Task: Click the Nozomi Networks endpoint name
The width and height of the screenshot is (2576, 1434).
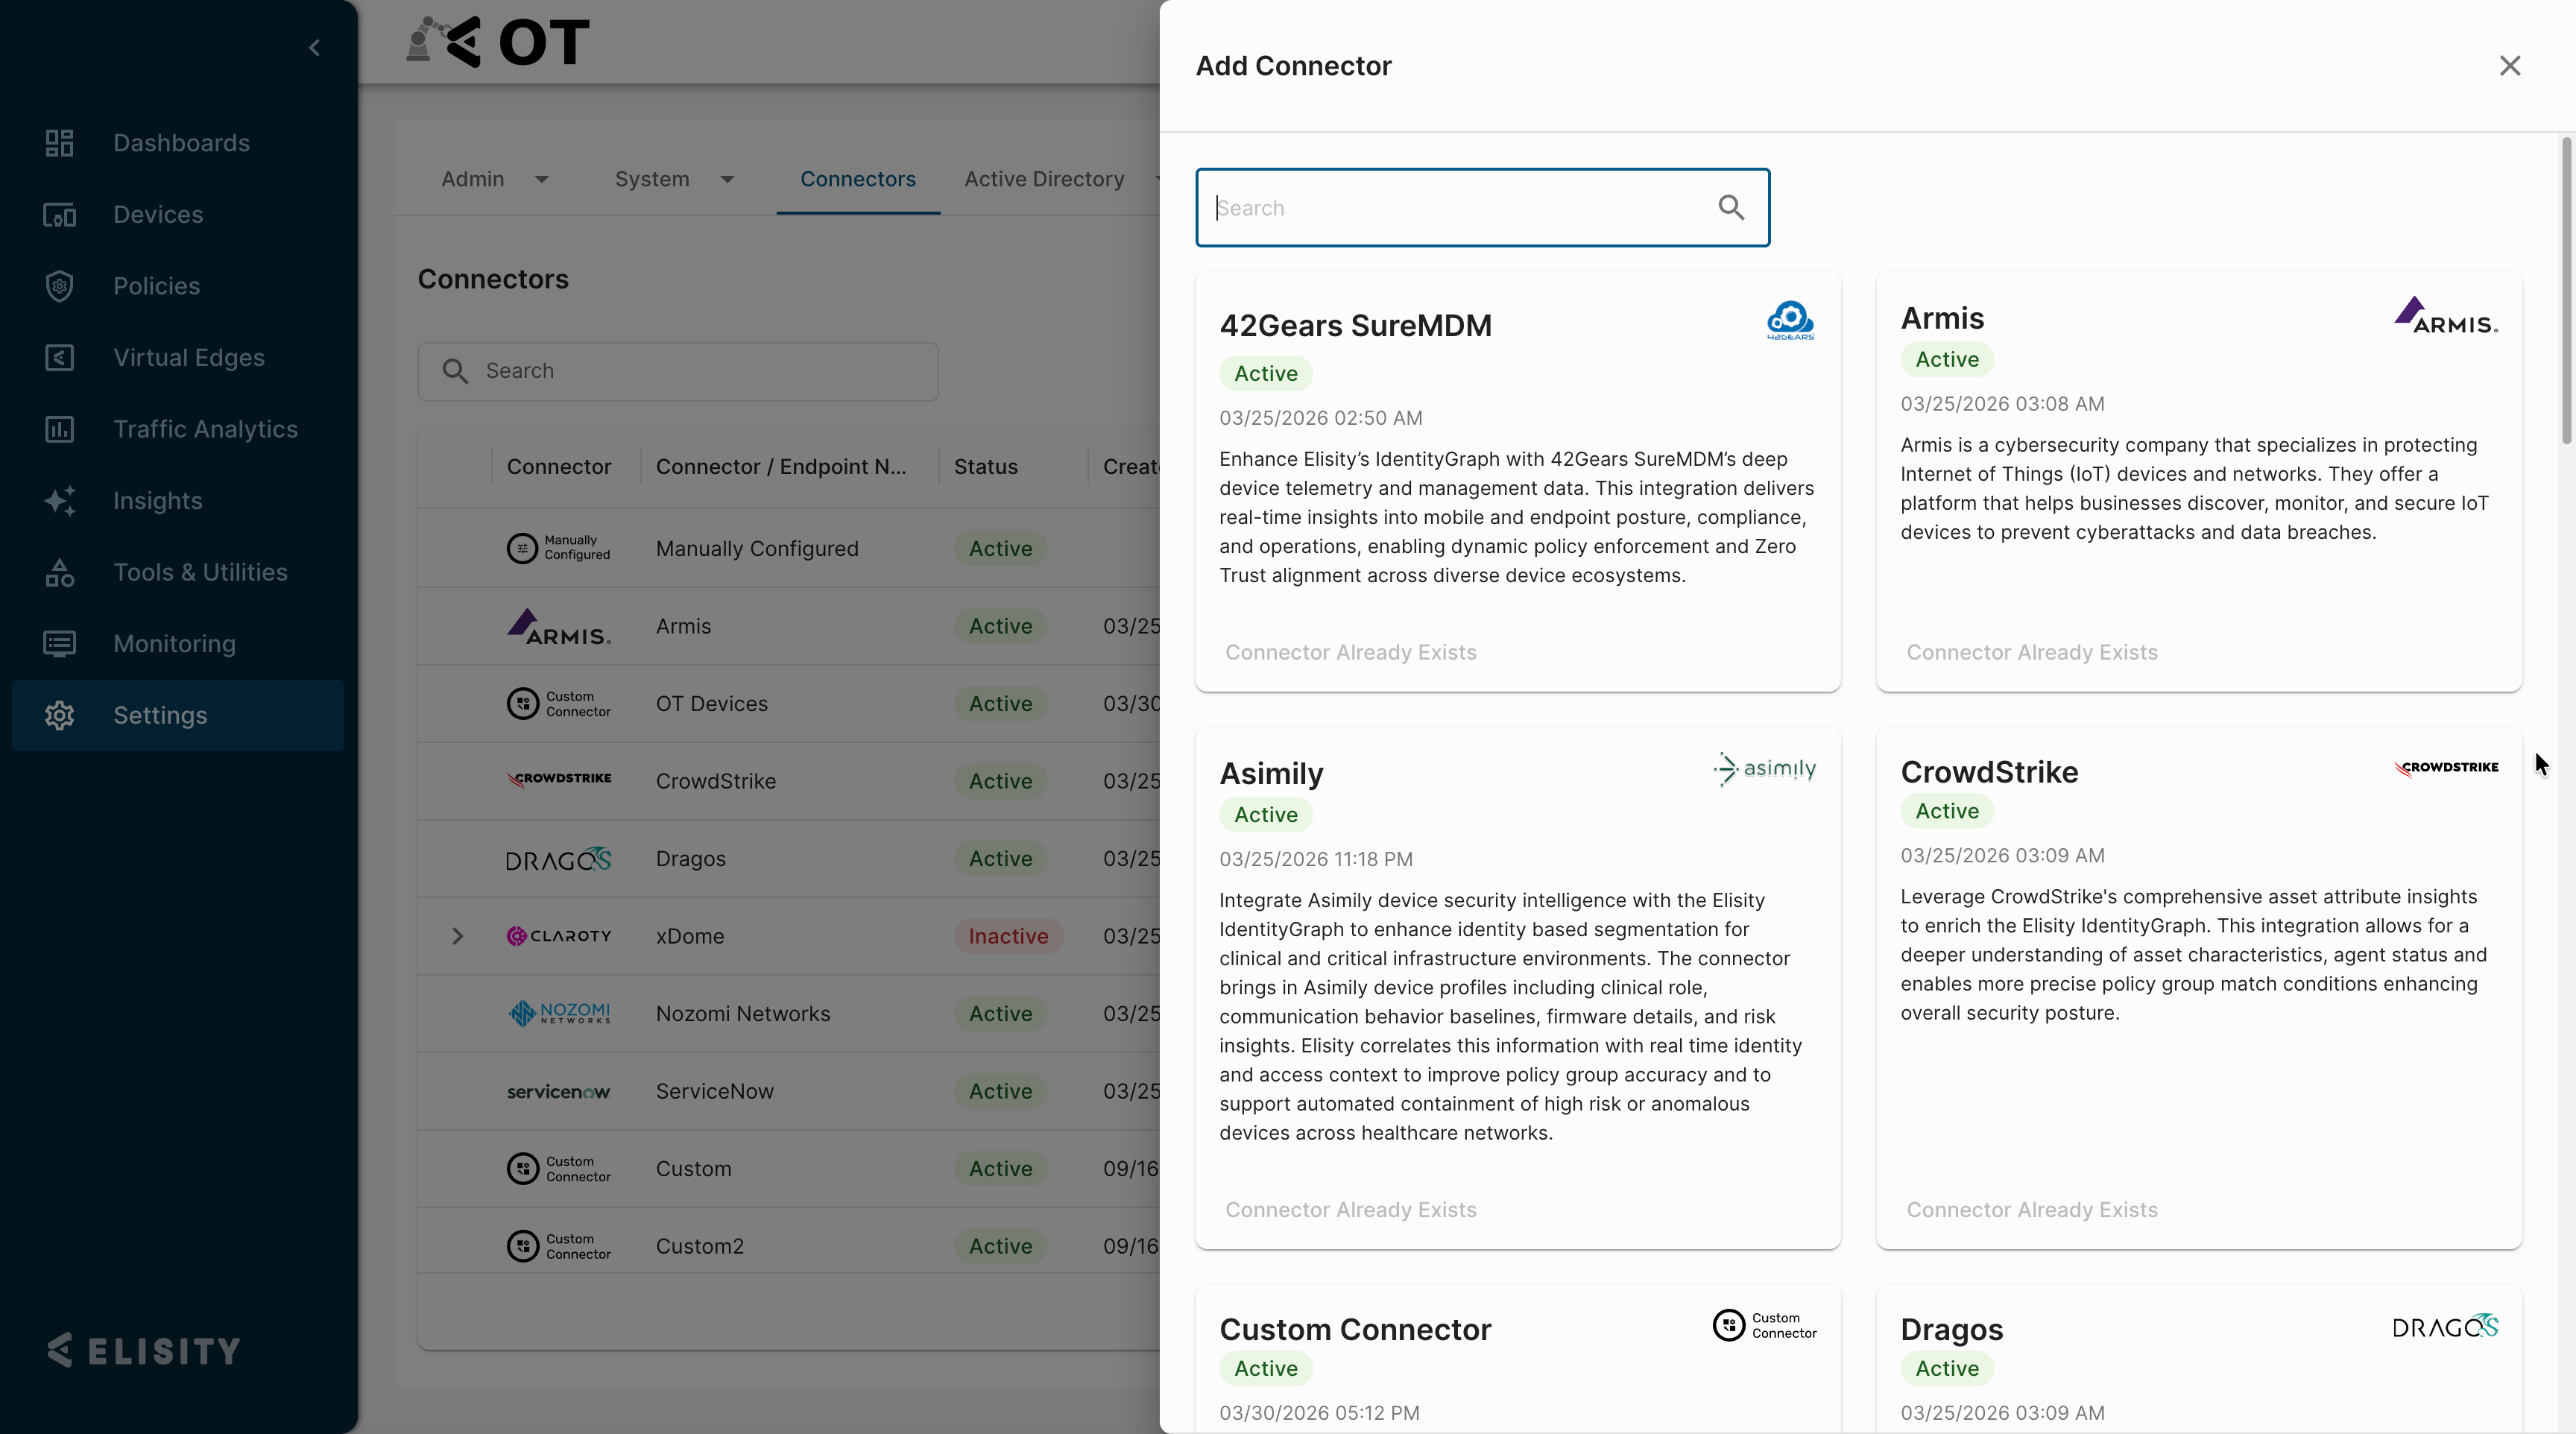Action: click(x=742, y=1014)
